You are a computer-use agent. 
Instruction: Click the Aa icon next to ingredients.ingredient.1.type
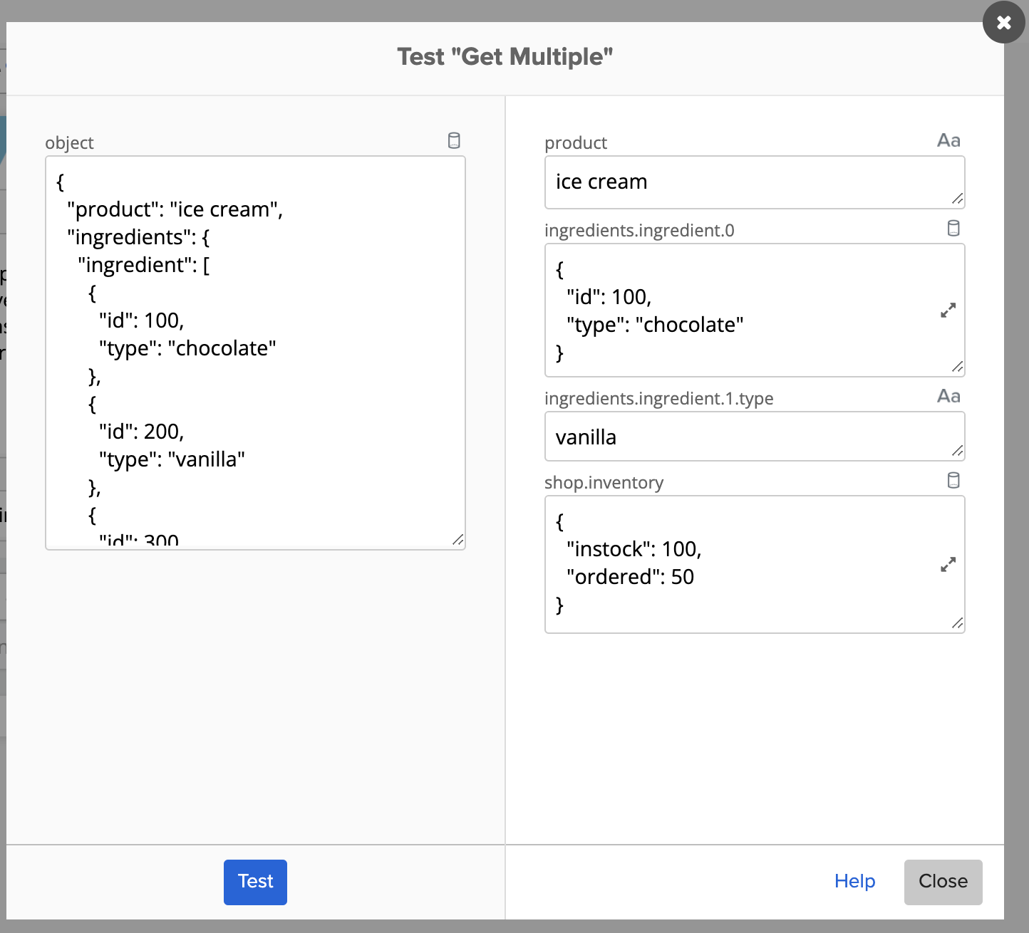(948, 396)
